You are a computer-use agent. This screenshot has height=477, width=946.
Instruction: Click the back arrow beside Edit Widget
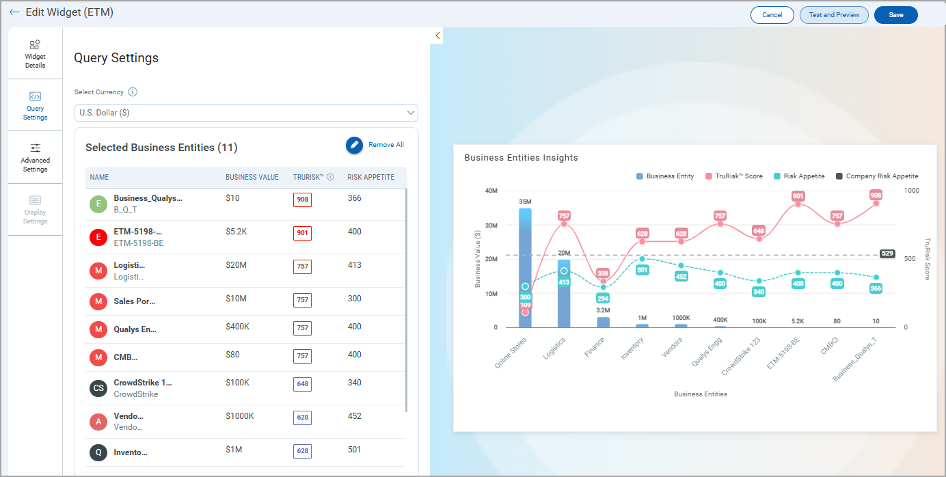(14, 12)
